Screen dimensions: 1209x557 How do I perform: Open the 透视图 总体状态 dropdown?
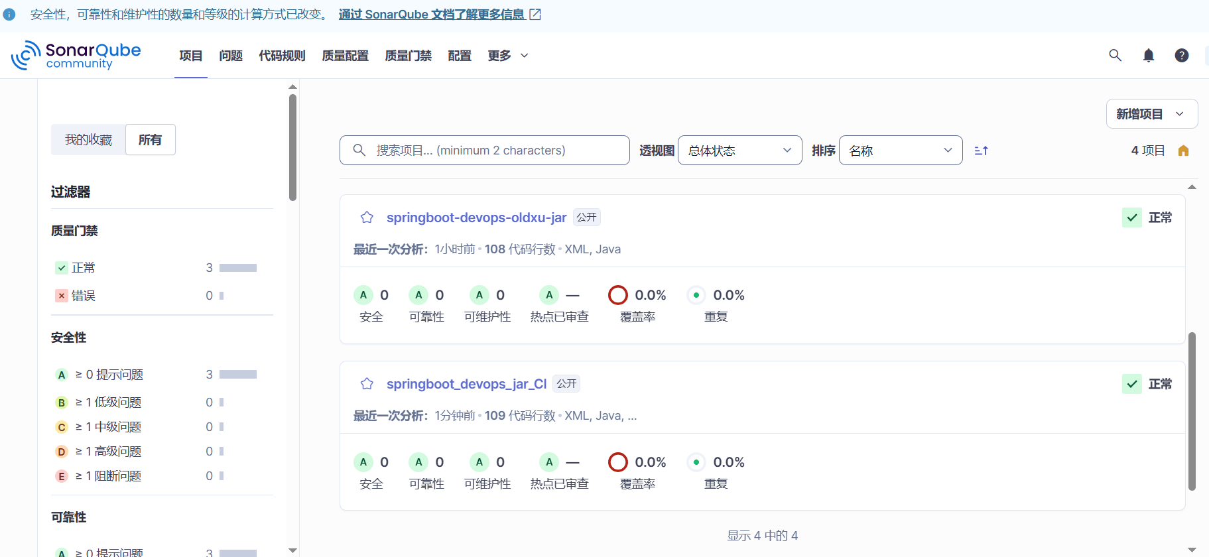coord(739,151)
